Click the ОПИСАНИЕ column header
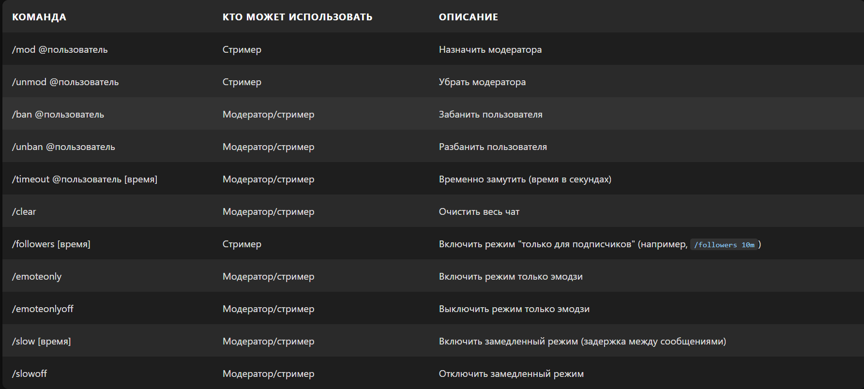Image resolution: width=864 pixels, height=389 pixels. (469, 17)
